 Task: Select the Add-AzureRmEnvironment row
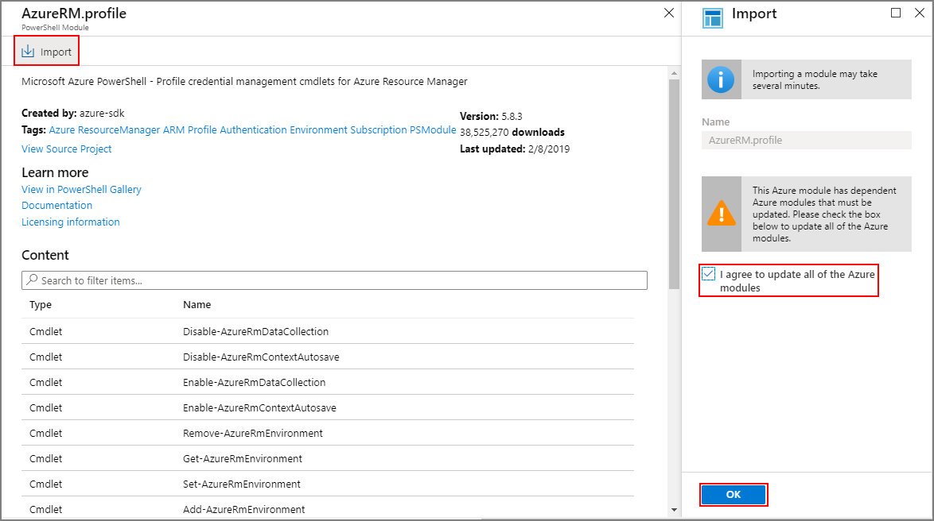tap(328, 509)
